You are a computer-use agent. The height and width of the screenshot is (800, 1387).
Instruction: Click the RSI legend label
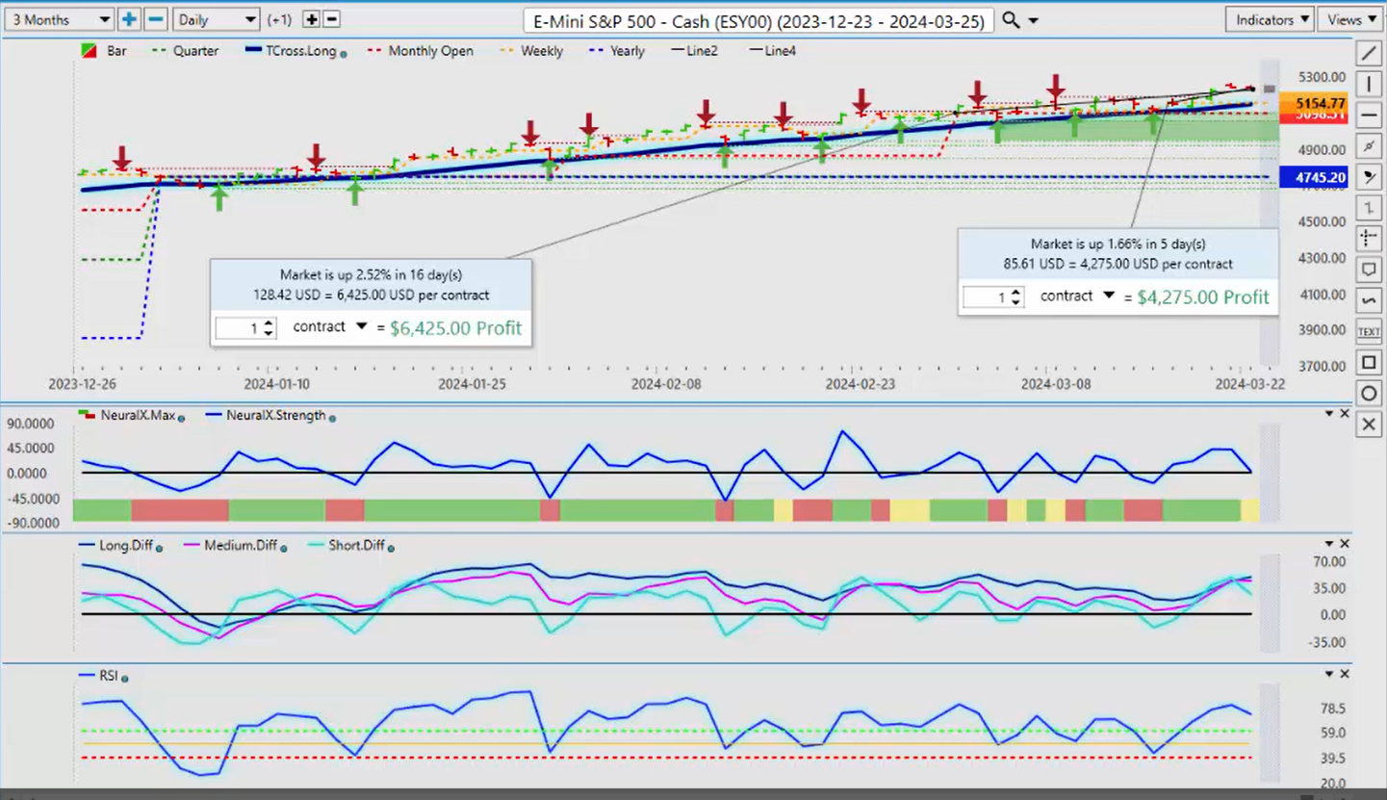107,676
